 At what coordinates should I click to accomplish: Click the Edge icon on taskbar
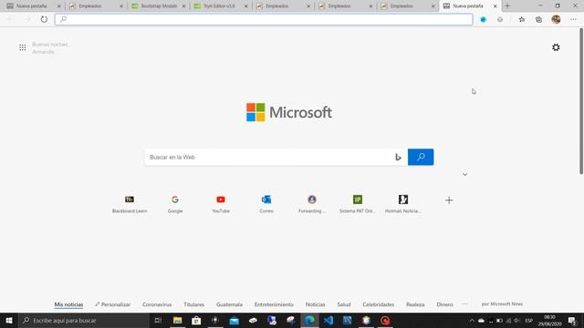(309, 320)
